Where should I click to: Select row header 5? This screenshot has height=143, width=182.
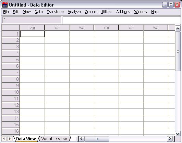pos(11,60)
